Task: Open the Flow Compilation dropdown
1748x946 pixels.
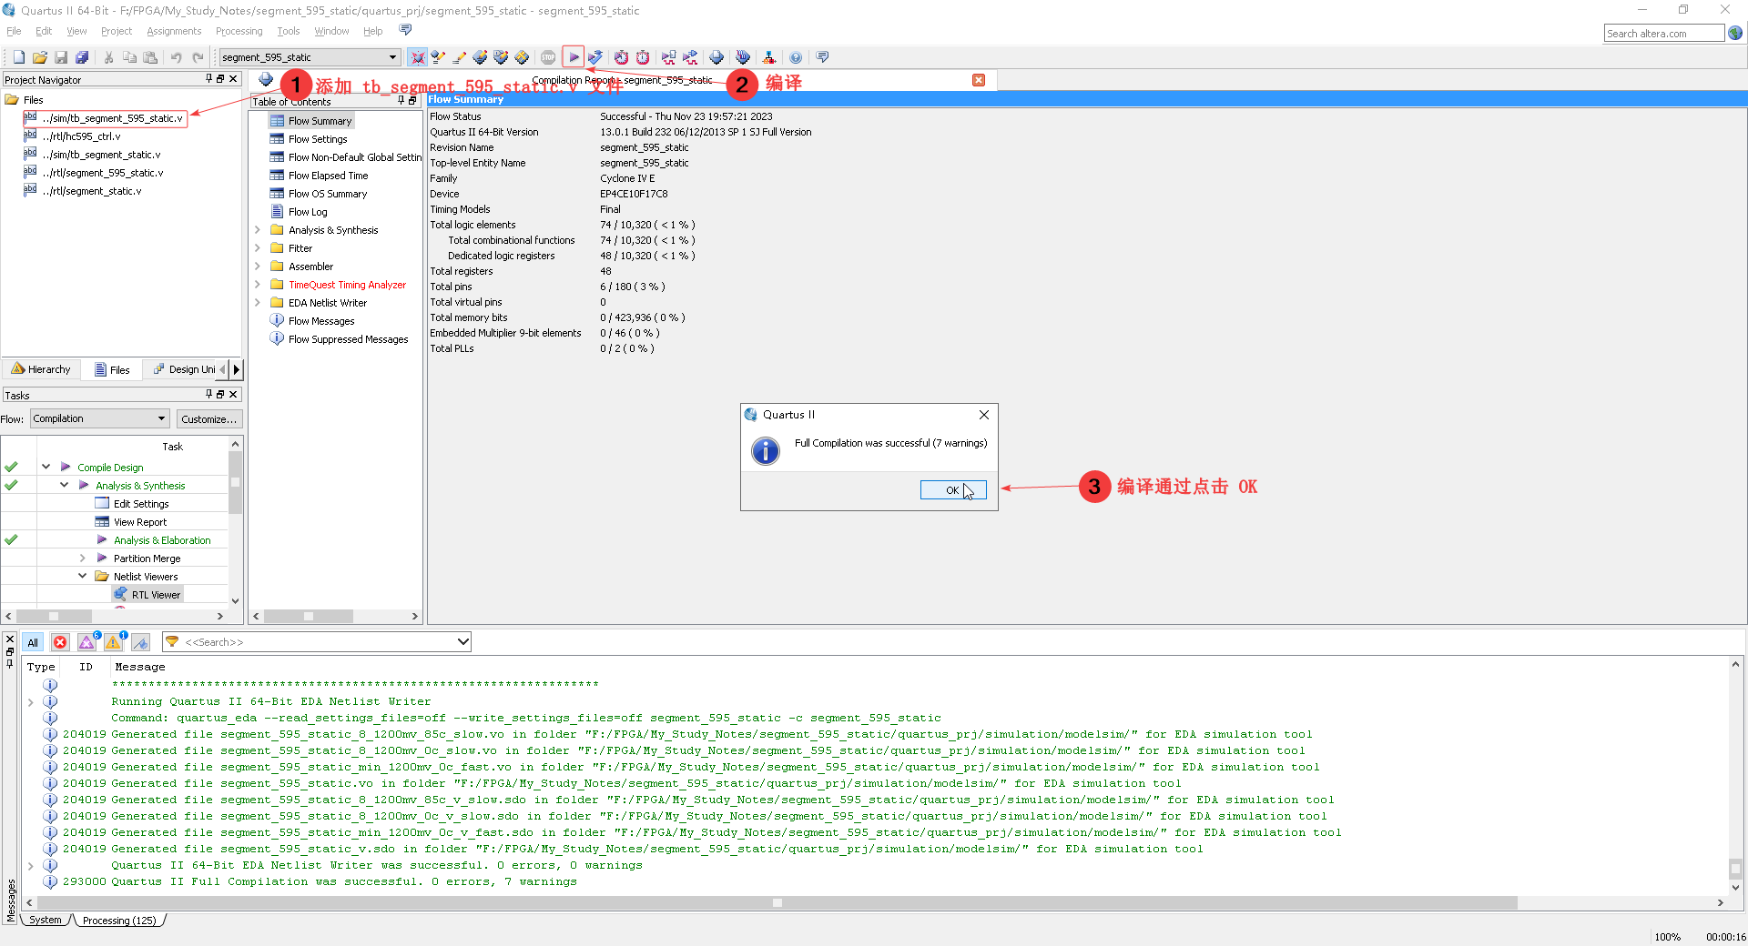Action: (x=100, y=418)
